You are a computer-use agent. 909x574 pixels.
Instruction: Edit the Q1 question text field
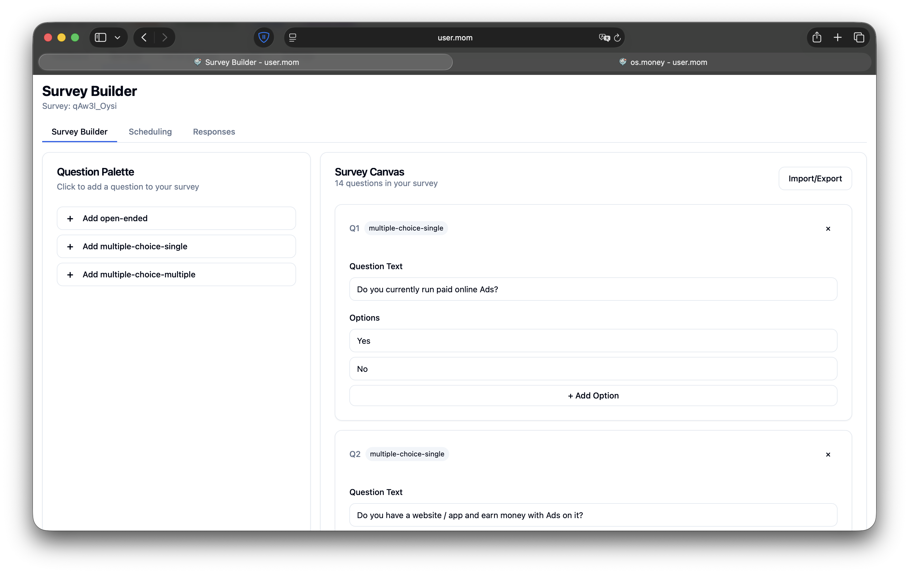[593, 289]
